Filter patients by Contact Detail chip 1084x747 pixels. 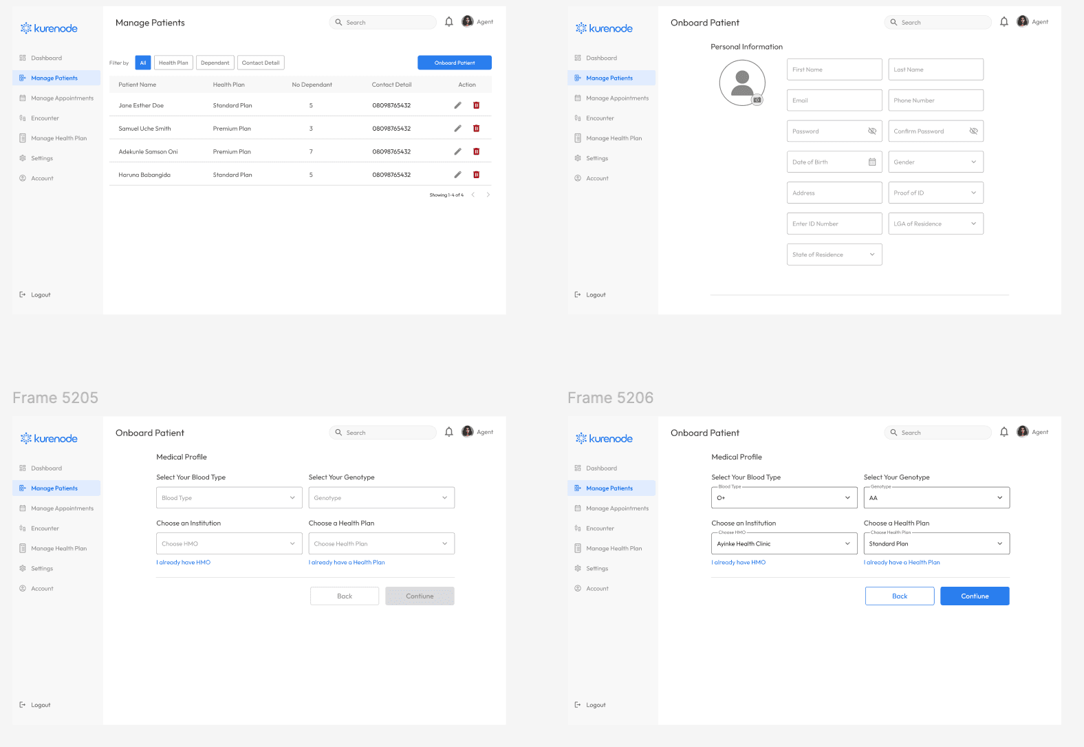coord(261,63)
